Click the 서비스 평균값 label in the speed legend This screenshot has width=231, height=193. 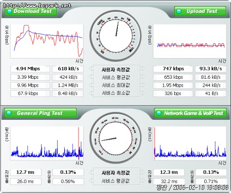click(116, 77)
